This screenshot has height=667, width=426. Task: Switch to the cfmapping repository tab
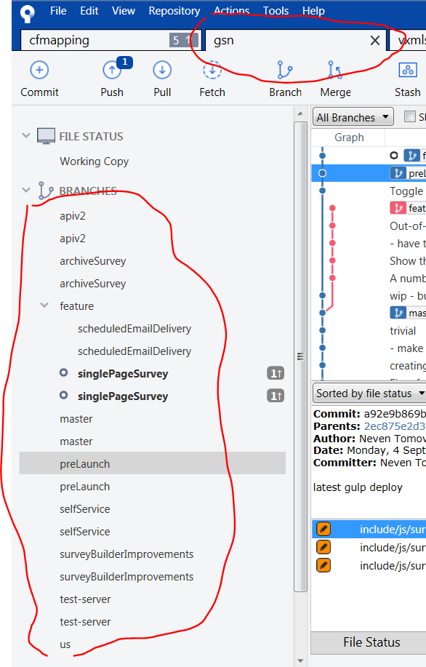tap(111, 41)
